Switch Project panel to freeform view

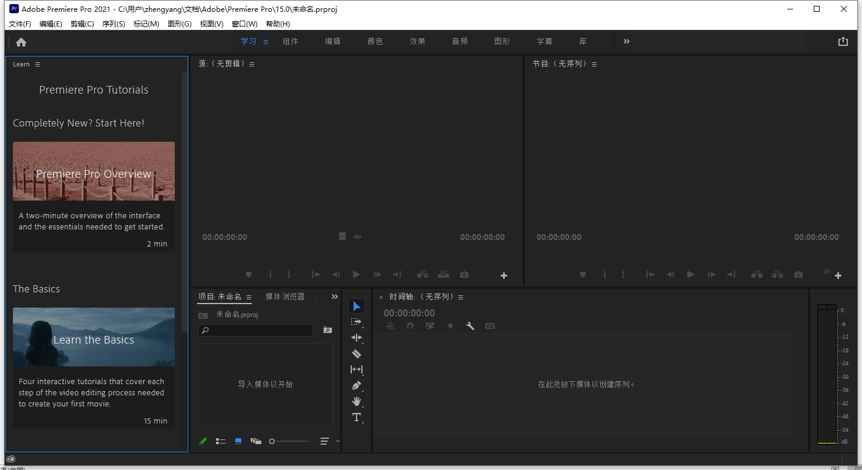(x=255, y=441)
